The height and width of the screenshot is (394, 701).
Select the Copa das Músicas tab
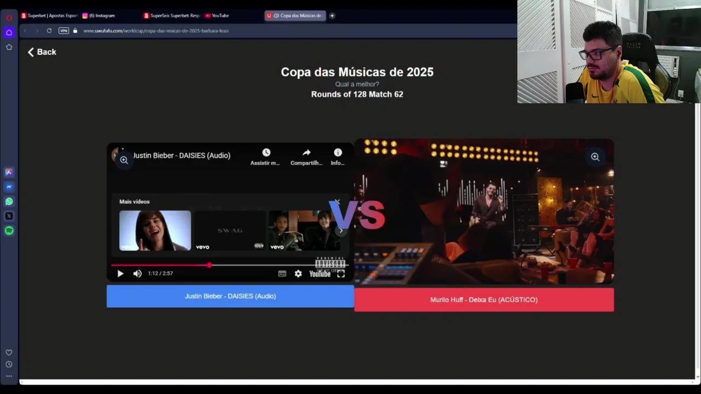click(295, 15)
